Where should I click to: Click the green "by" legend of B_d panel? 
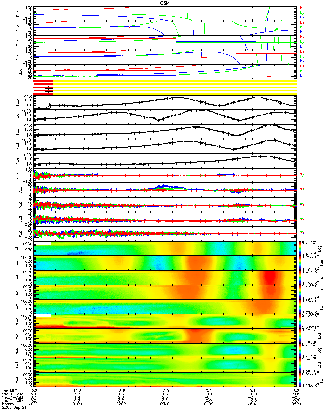tap(302, 56)
